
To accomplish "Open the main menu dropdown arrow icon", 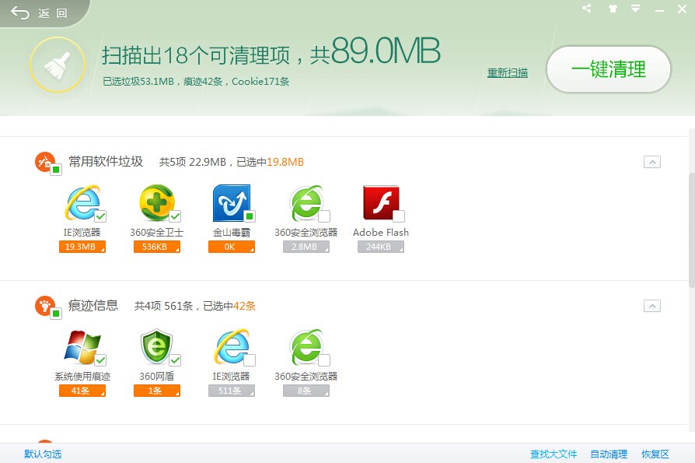I will click(x=636, y=9).
